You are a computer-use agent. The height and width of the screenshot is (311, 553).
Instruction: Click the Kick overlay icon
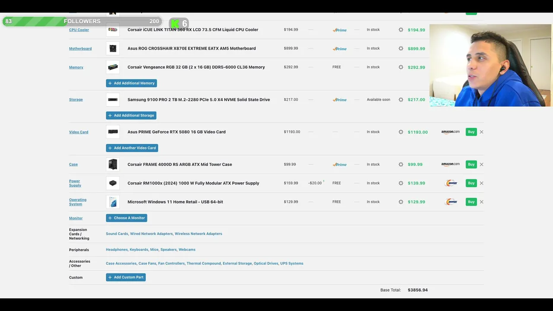175,23
